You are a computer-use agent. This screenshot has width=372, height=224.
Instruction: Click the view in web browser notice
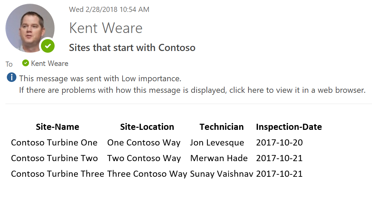click(x=192, y=90)
